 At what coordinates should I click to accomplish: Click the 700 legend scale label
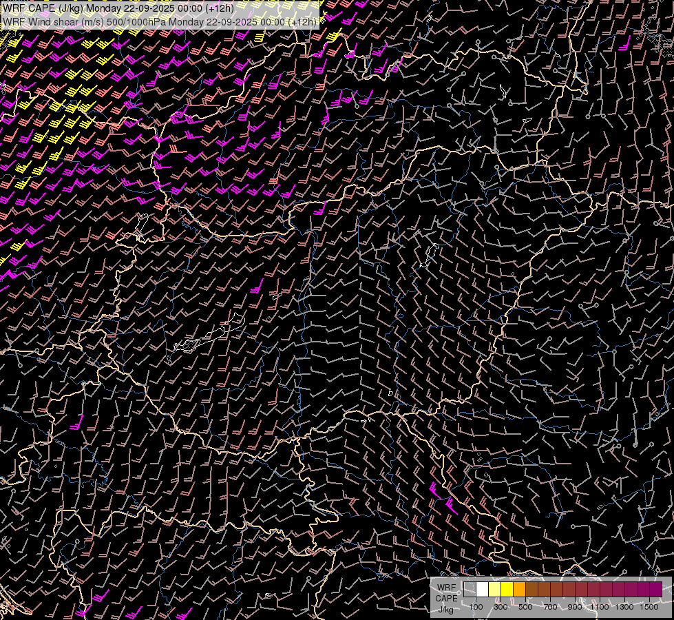[550, 607]
